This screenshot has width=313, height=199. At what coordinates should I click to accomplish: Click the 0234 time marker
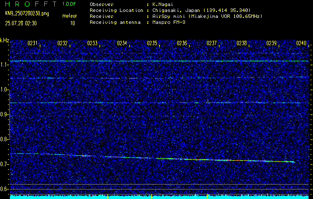click(x=122, y=43)
